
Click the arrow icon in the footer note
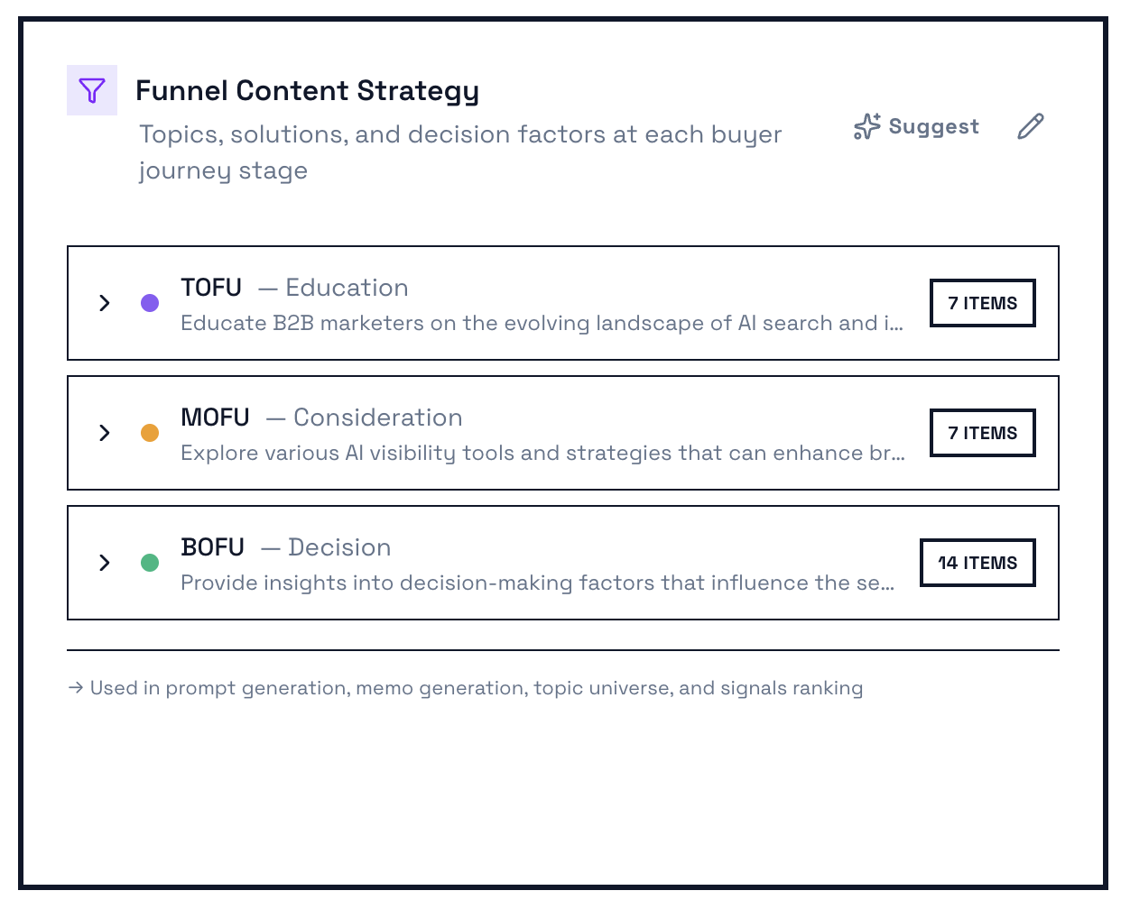tap(75, 687)
